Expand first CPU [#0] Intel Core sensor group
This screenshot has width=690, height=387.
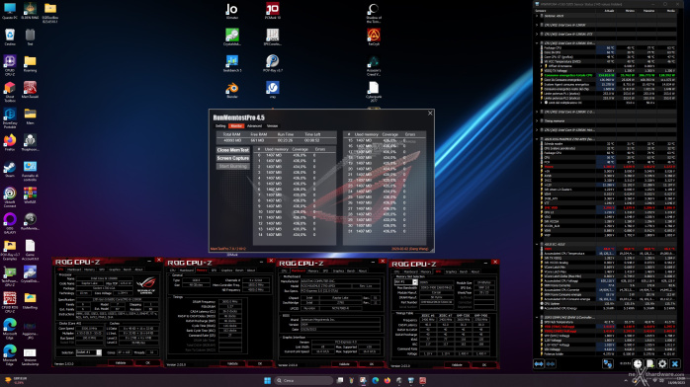click(x=537, y=25)
